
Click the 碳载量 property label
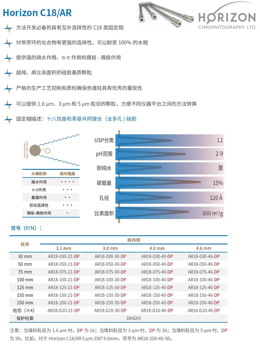pos(104,183)
